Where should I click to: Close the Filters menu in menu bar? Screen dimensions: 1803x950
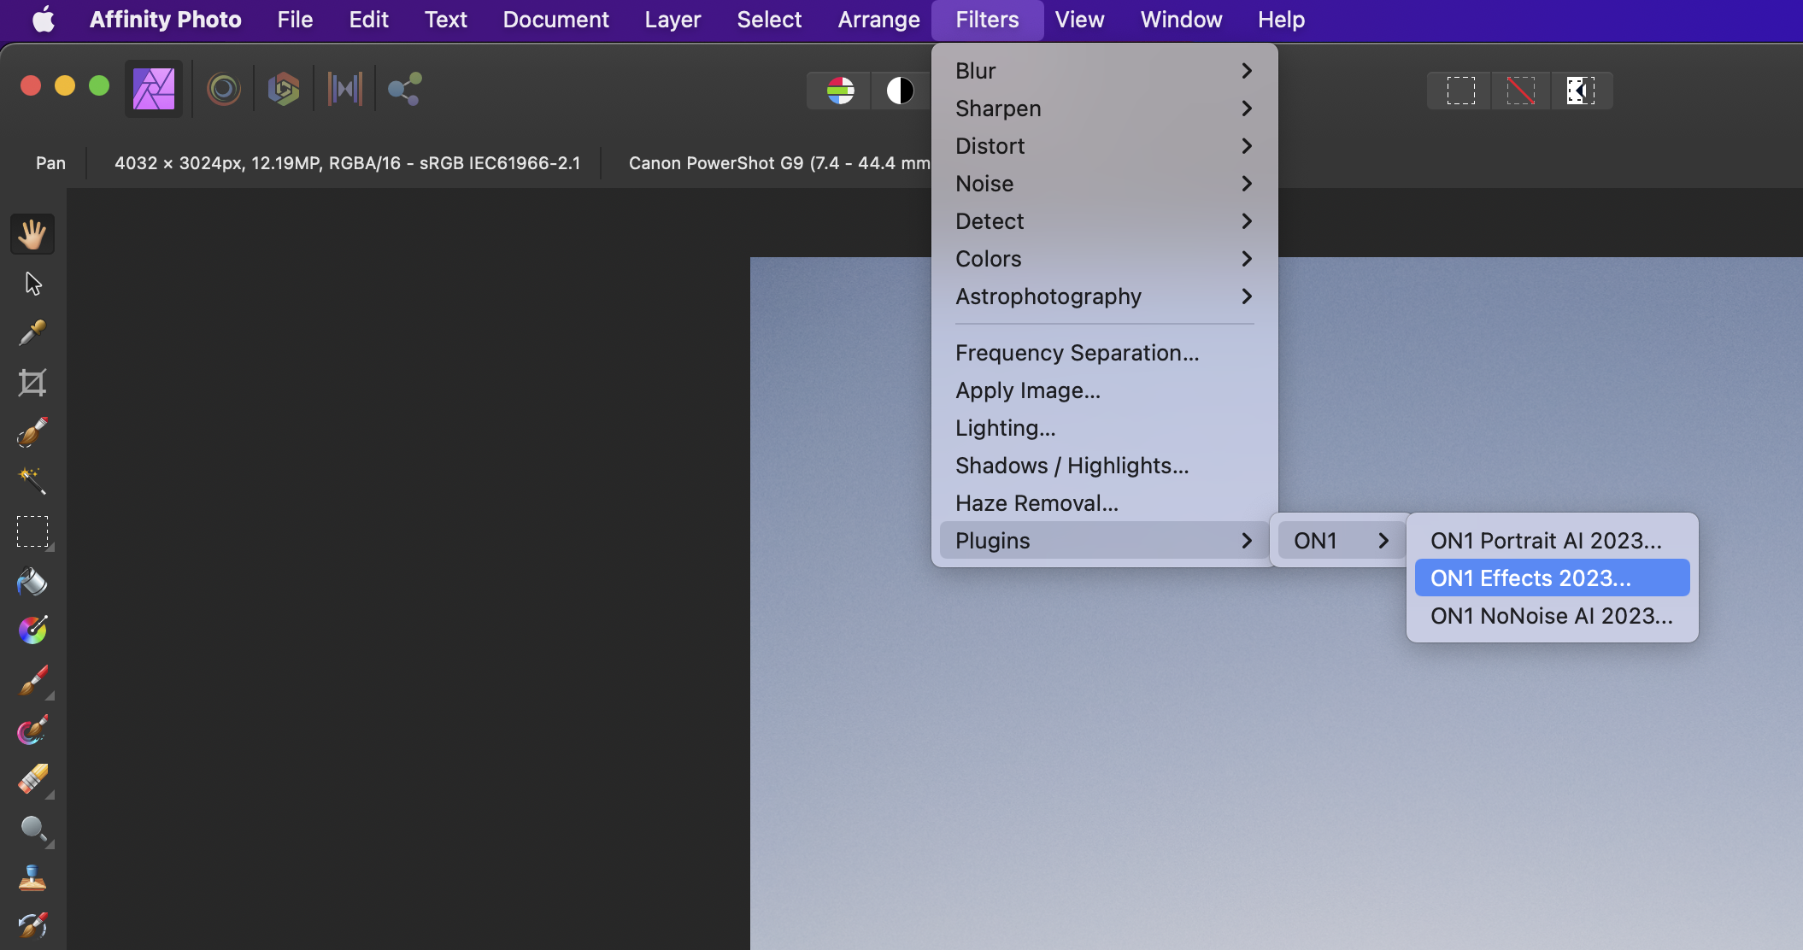pyautogui.click(x=988, y=20)
